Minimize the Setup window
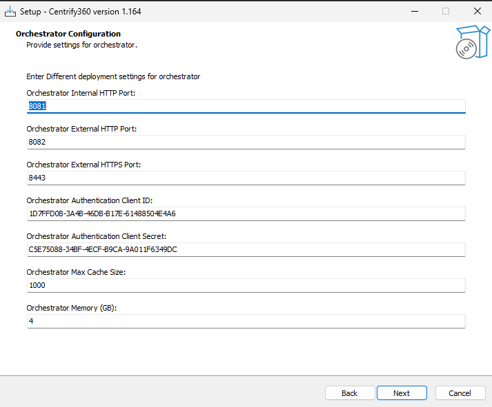This screenshot has height=407, width=492. point(415,12)
